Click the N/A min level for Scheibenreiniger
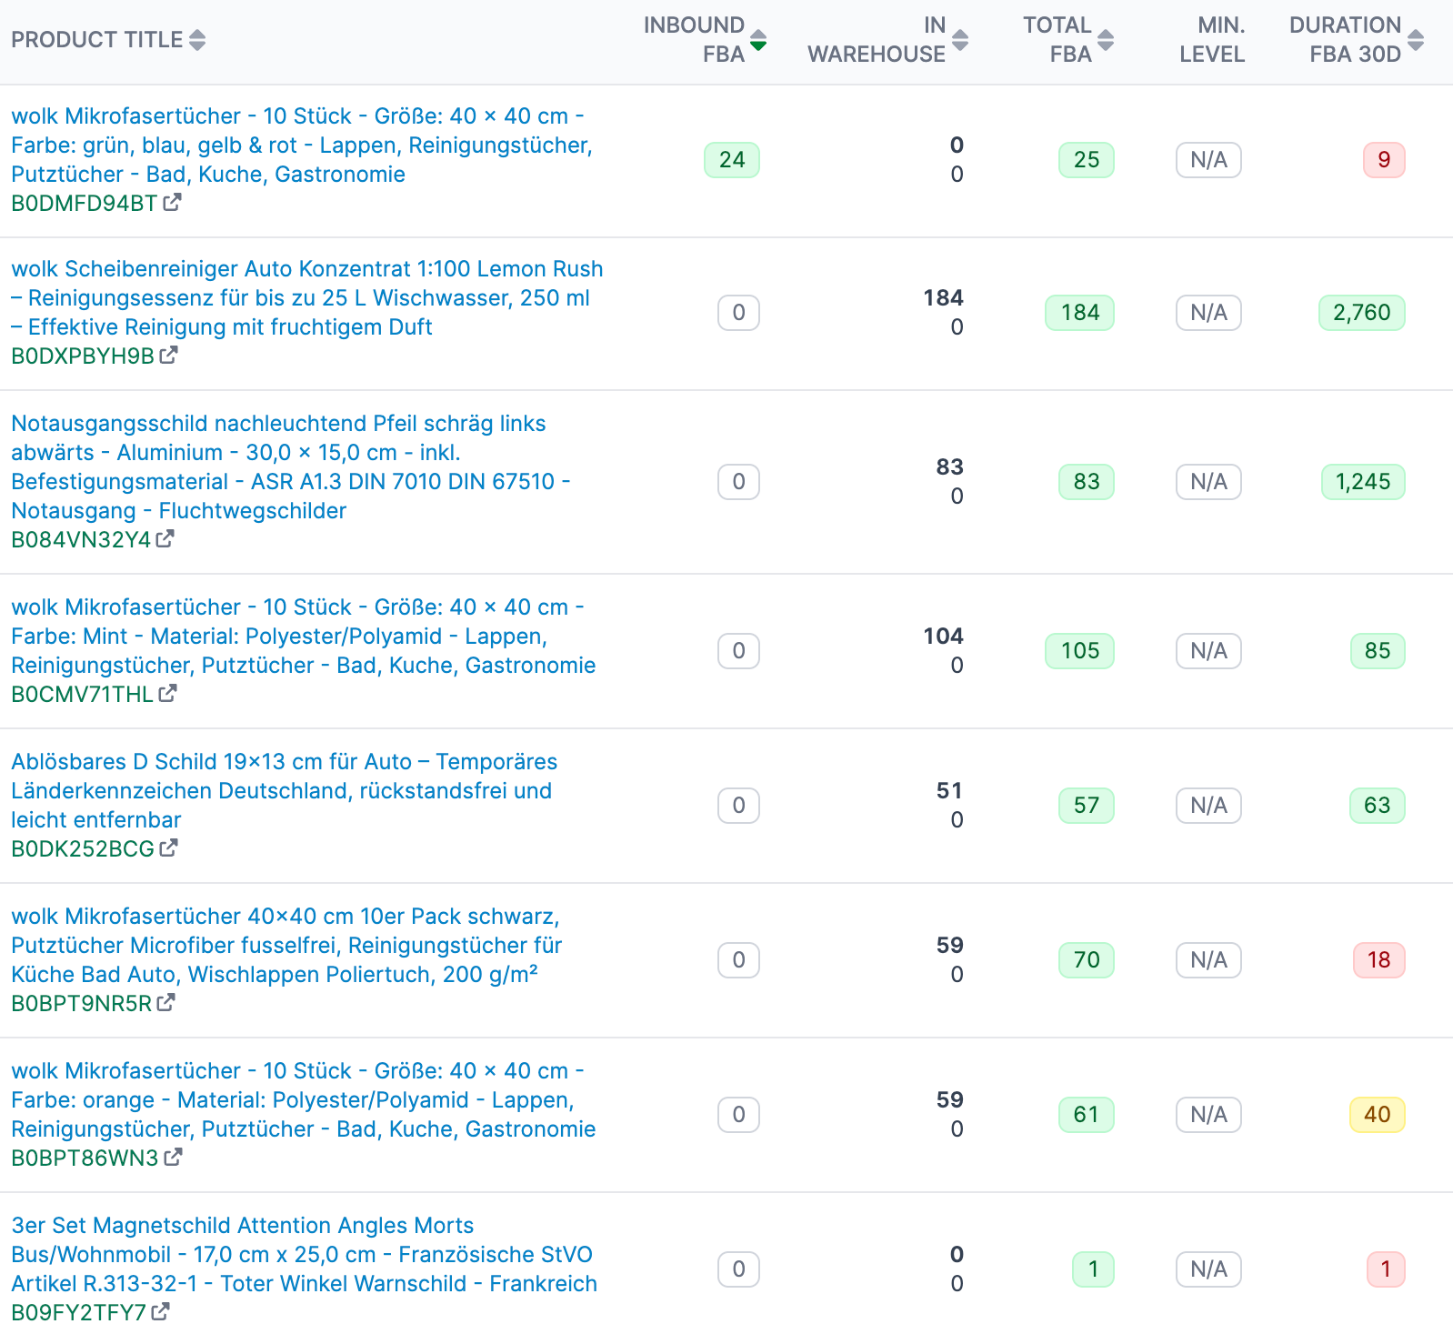Image resolution: width=1453 pixels, height=1344 pixels. tap(1208, 313)
